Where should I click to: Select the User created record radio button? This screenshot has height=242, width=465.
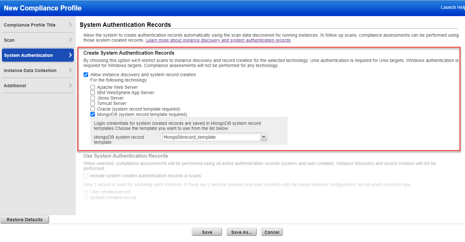pyautogui.click(x=86, y=192)
